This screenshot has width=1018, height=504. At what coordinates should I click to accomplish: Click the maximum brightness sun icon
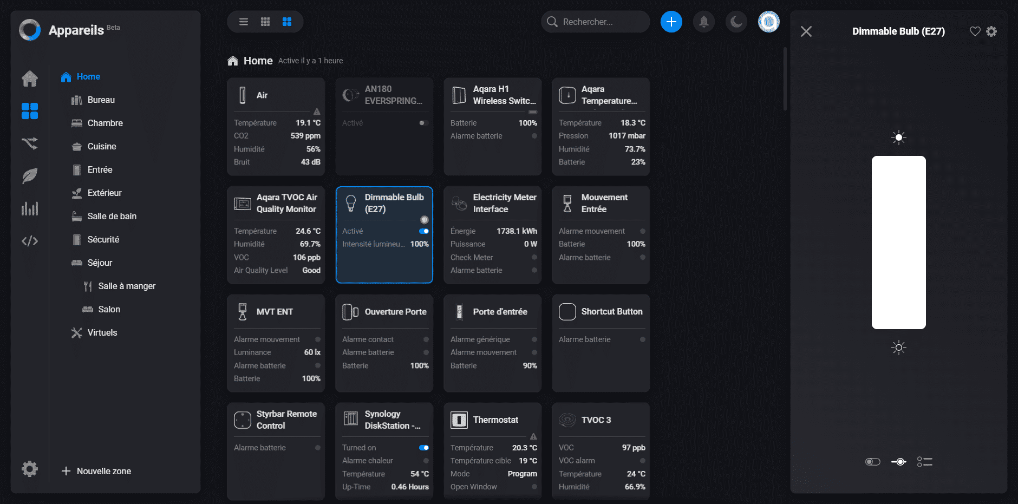point(899,138)
